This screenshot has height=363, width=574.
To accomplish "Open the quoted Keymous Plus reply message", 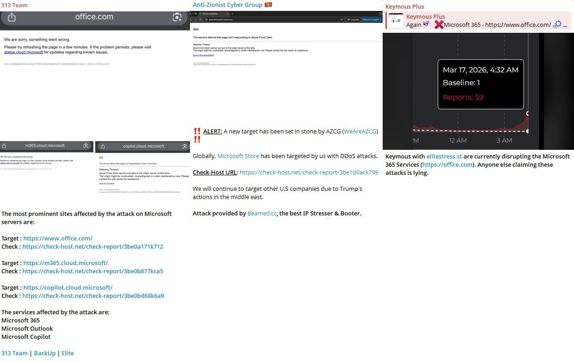I will pos(478,21).
